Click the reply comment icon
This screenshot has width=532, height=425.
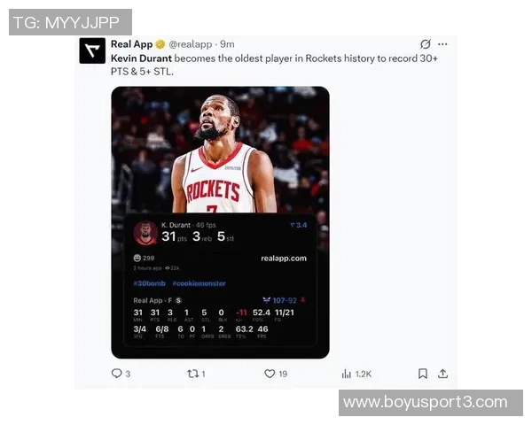[x=116, y=374]
